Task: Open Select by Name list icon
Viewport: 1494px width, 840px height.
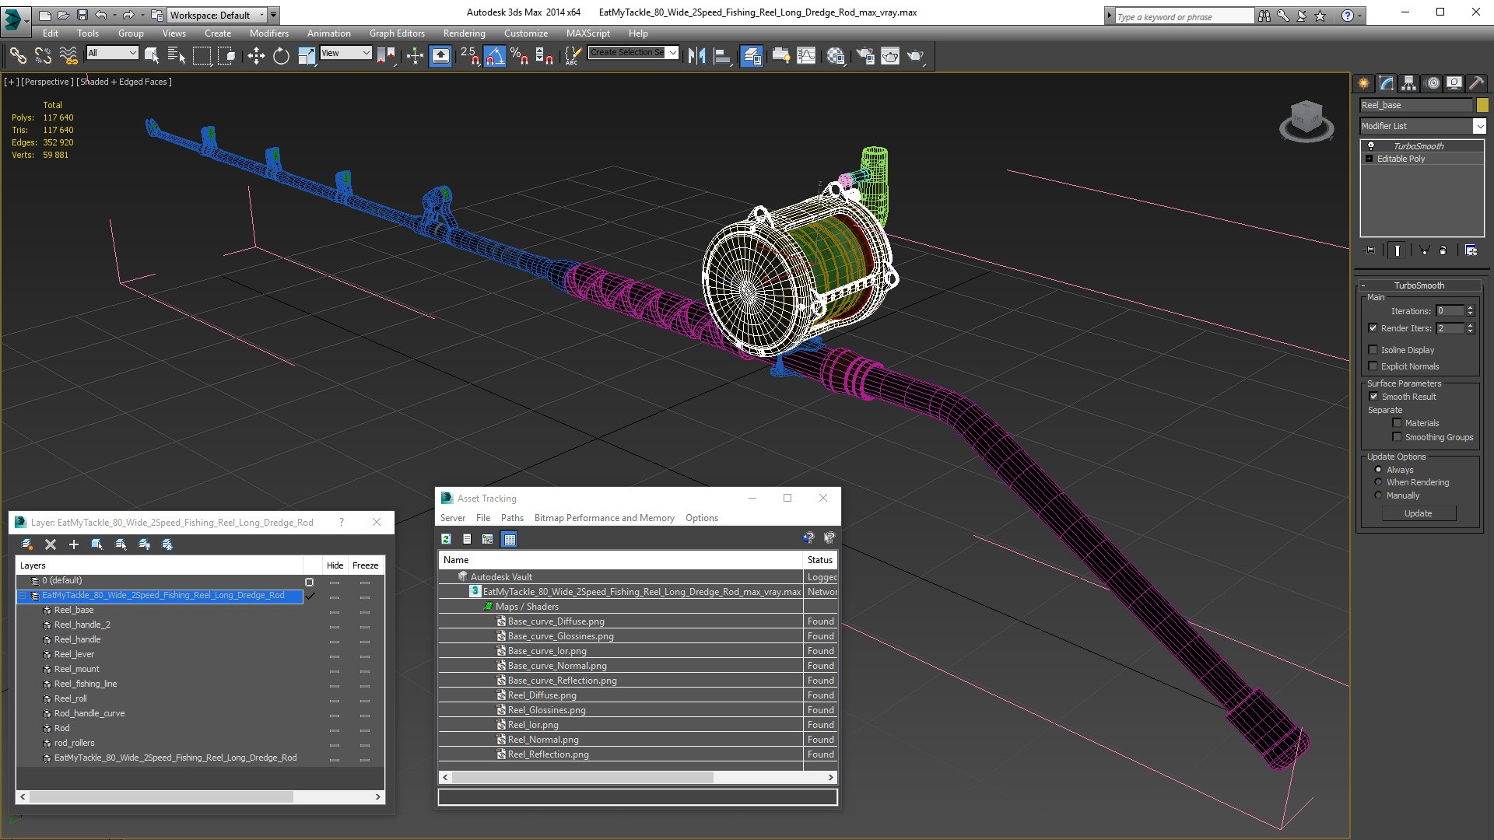Action: click(x=176, y=55)
